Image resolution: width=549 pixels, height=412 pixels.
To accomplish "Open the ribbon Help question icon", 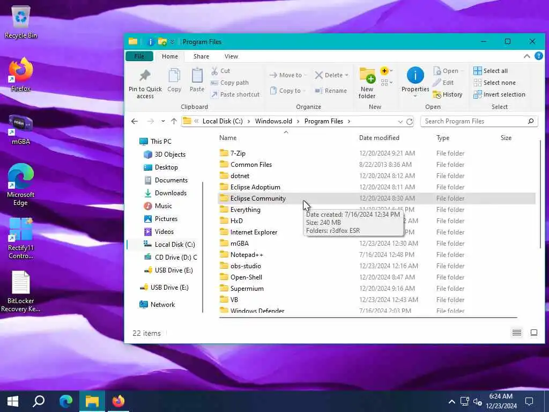I will click(x=538, y=56).
